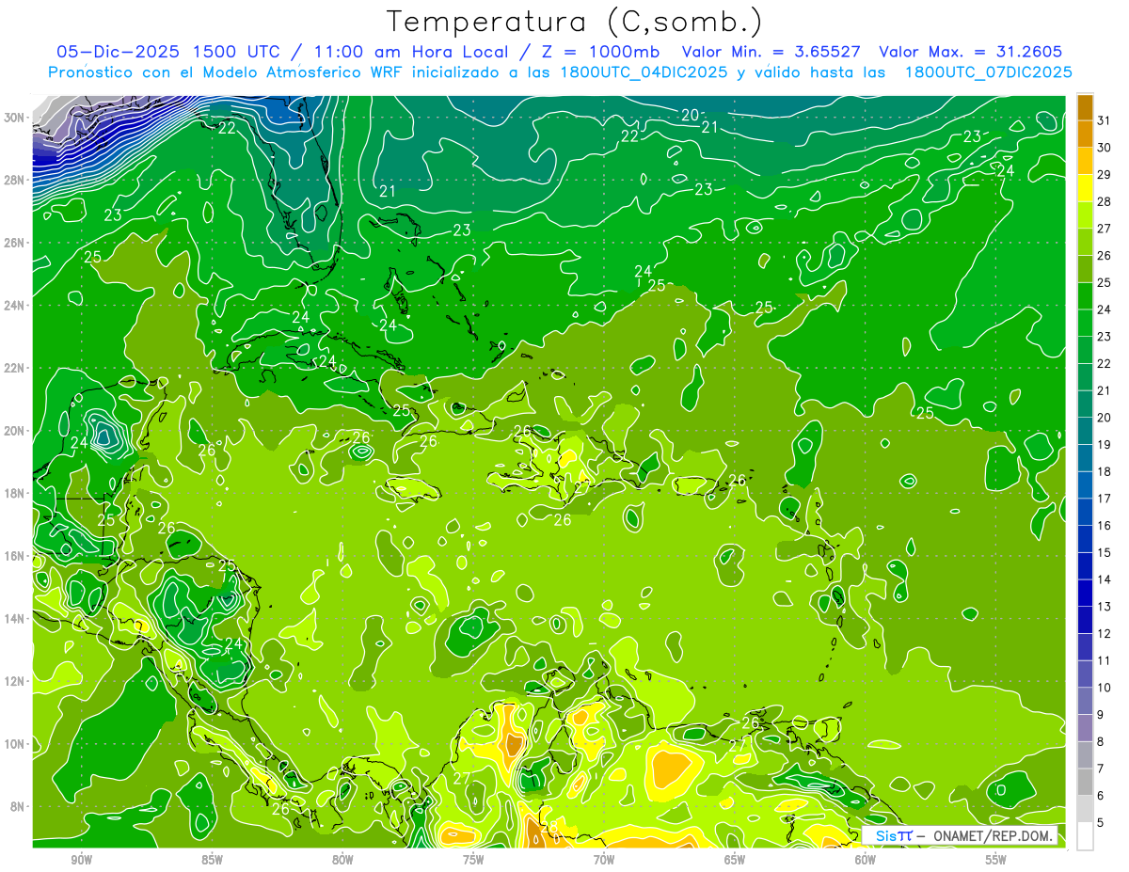
Task: Click latitude axis label 12N
Action: coord(14,681)
